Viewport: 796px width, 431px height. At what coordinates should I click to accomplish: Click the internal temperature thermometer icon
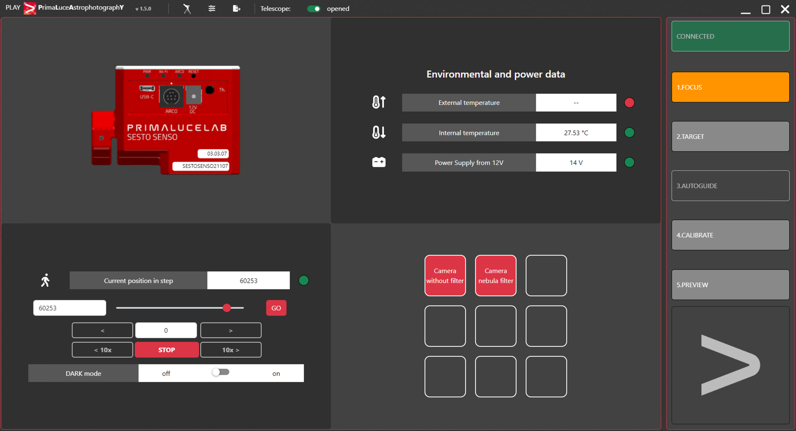[379, 133]
